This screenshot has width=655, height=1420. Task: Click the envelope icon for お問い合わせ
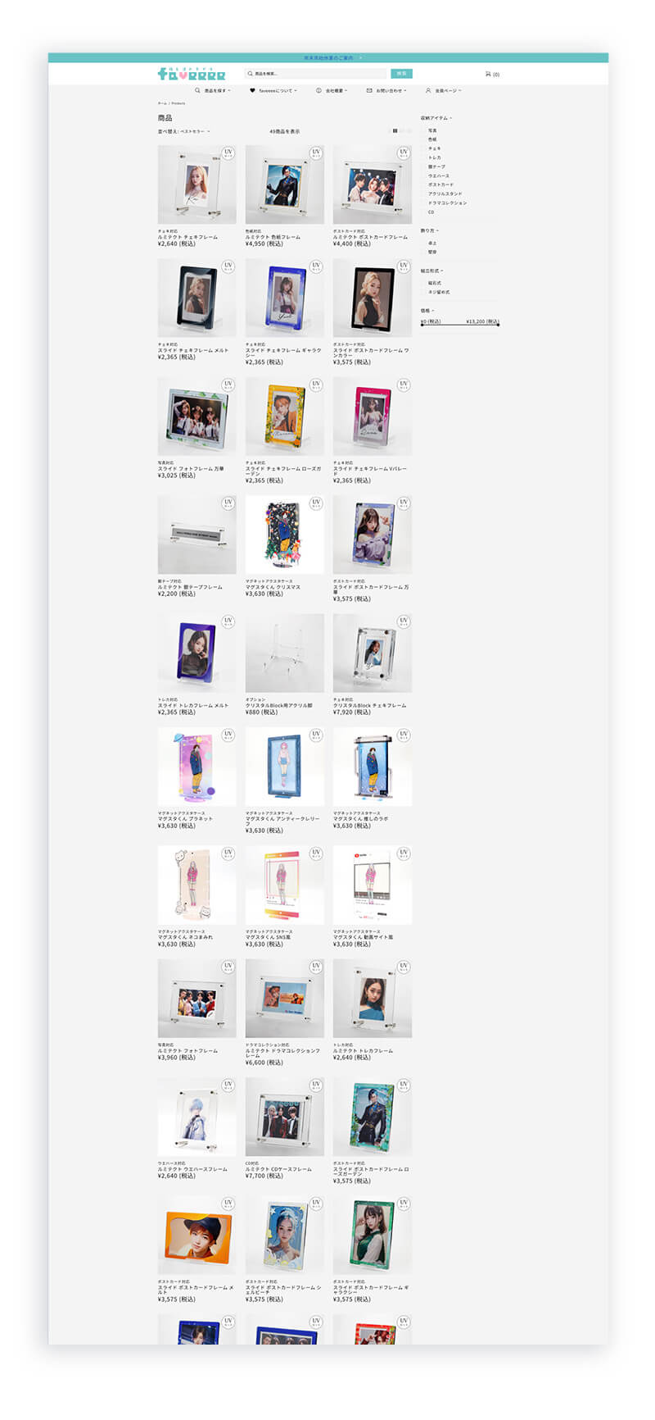pos(369,91)
